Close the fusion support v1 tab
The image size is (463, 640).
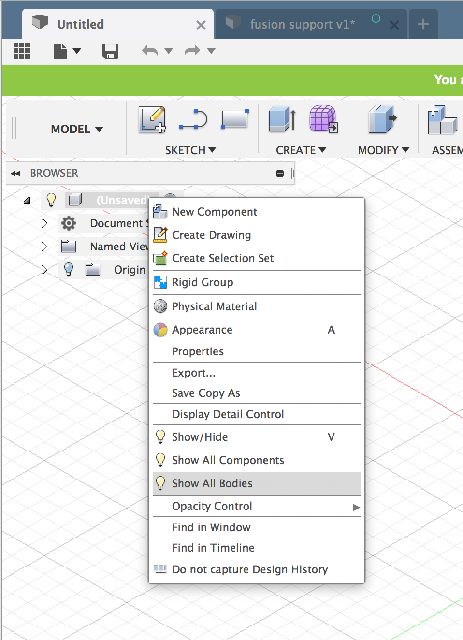point(394,25)
